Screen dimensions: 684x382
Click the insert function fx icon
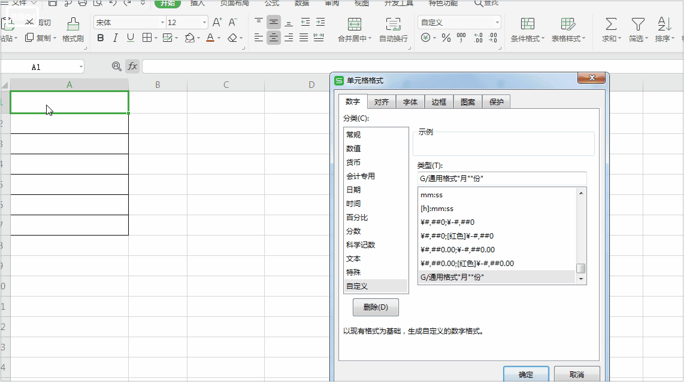132,66
